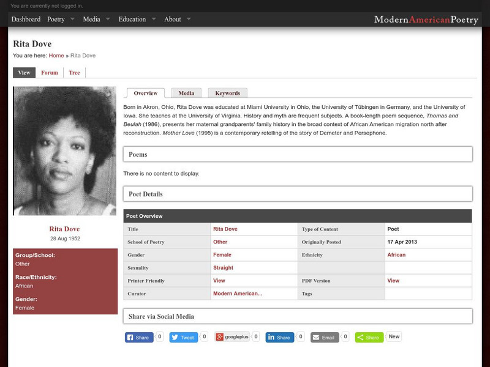Click the Facebook Share button
The width and height of the screenshot is (490, 367).
tap(138, 337)
